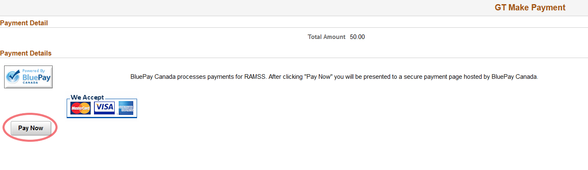Click the 'Payment Details' section heading
The width and height of the screenshot is (588, 170).
[26, 53]
